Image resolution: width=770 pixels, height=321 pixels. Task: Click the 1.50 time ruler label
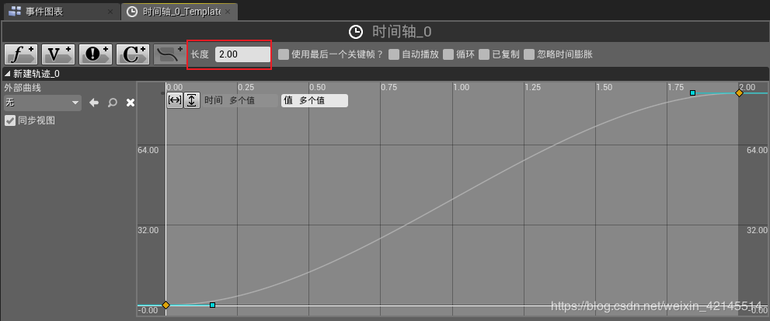tap(604, 88)
